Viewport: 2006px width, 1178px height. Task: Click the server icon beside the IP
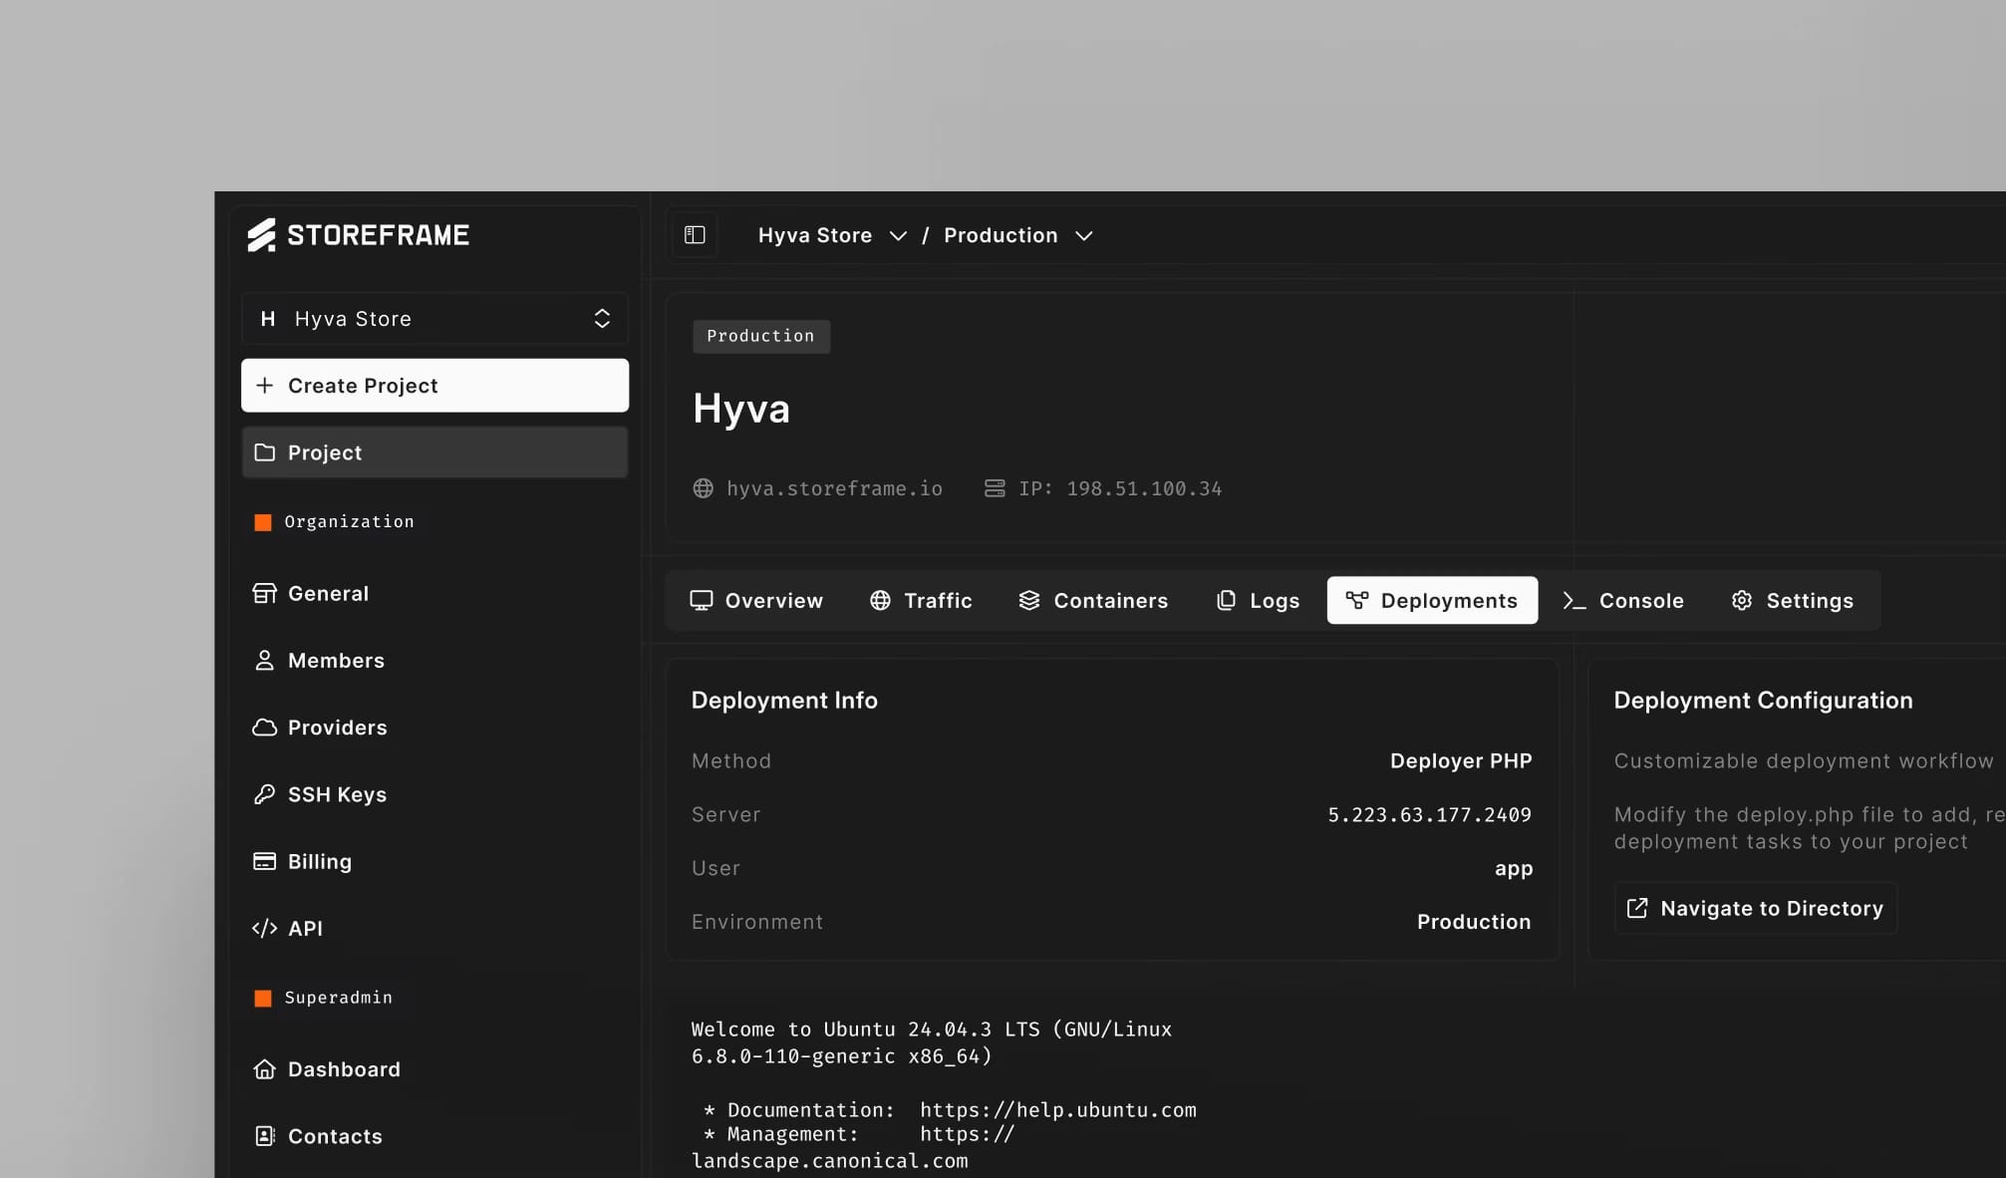click(995, 489)
